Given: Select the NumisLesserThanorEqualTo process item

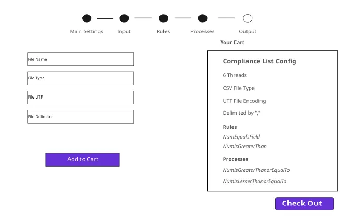Looking at the screenshot, I should (x=254, y=181).
